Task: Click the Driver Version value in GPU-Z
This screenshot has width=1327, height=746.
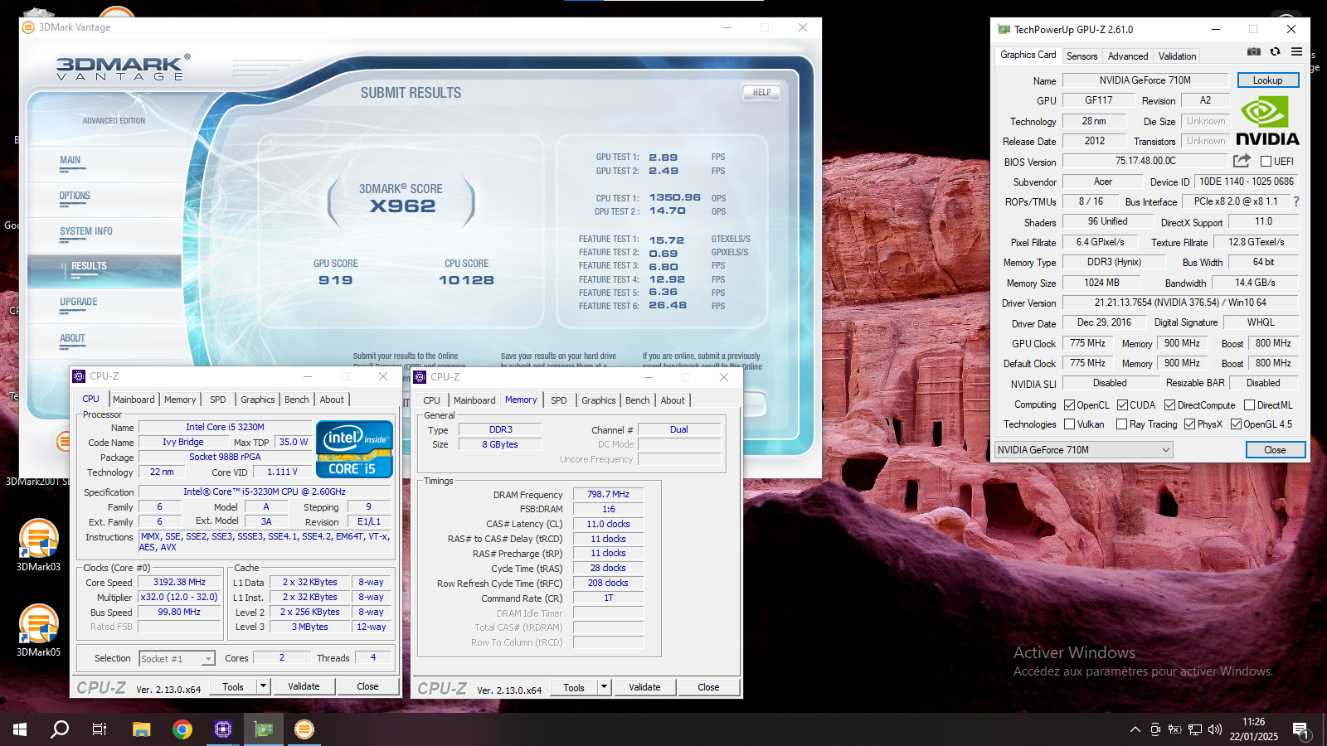Action: 1179,303
